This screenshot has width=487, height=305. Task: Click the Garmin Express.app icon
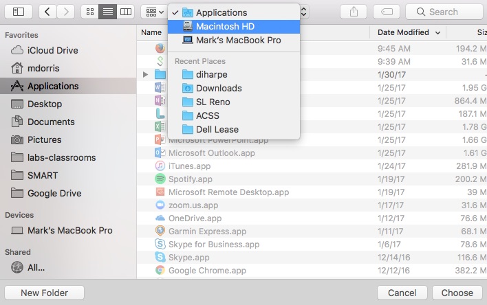(x=160, y=231)
